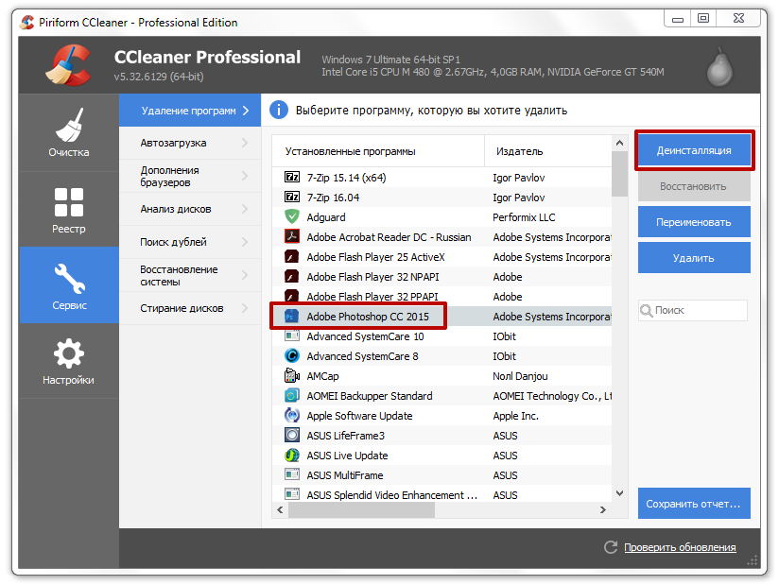Click the ASUS LifeFrame3 icon
Image resolution: width=779 pixels, height=585 pixels.
pos(291,435)
